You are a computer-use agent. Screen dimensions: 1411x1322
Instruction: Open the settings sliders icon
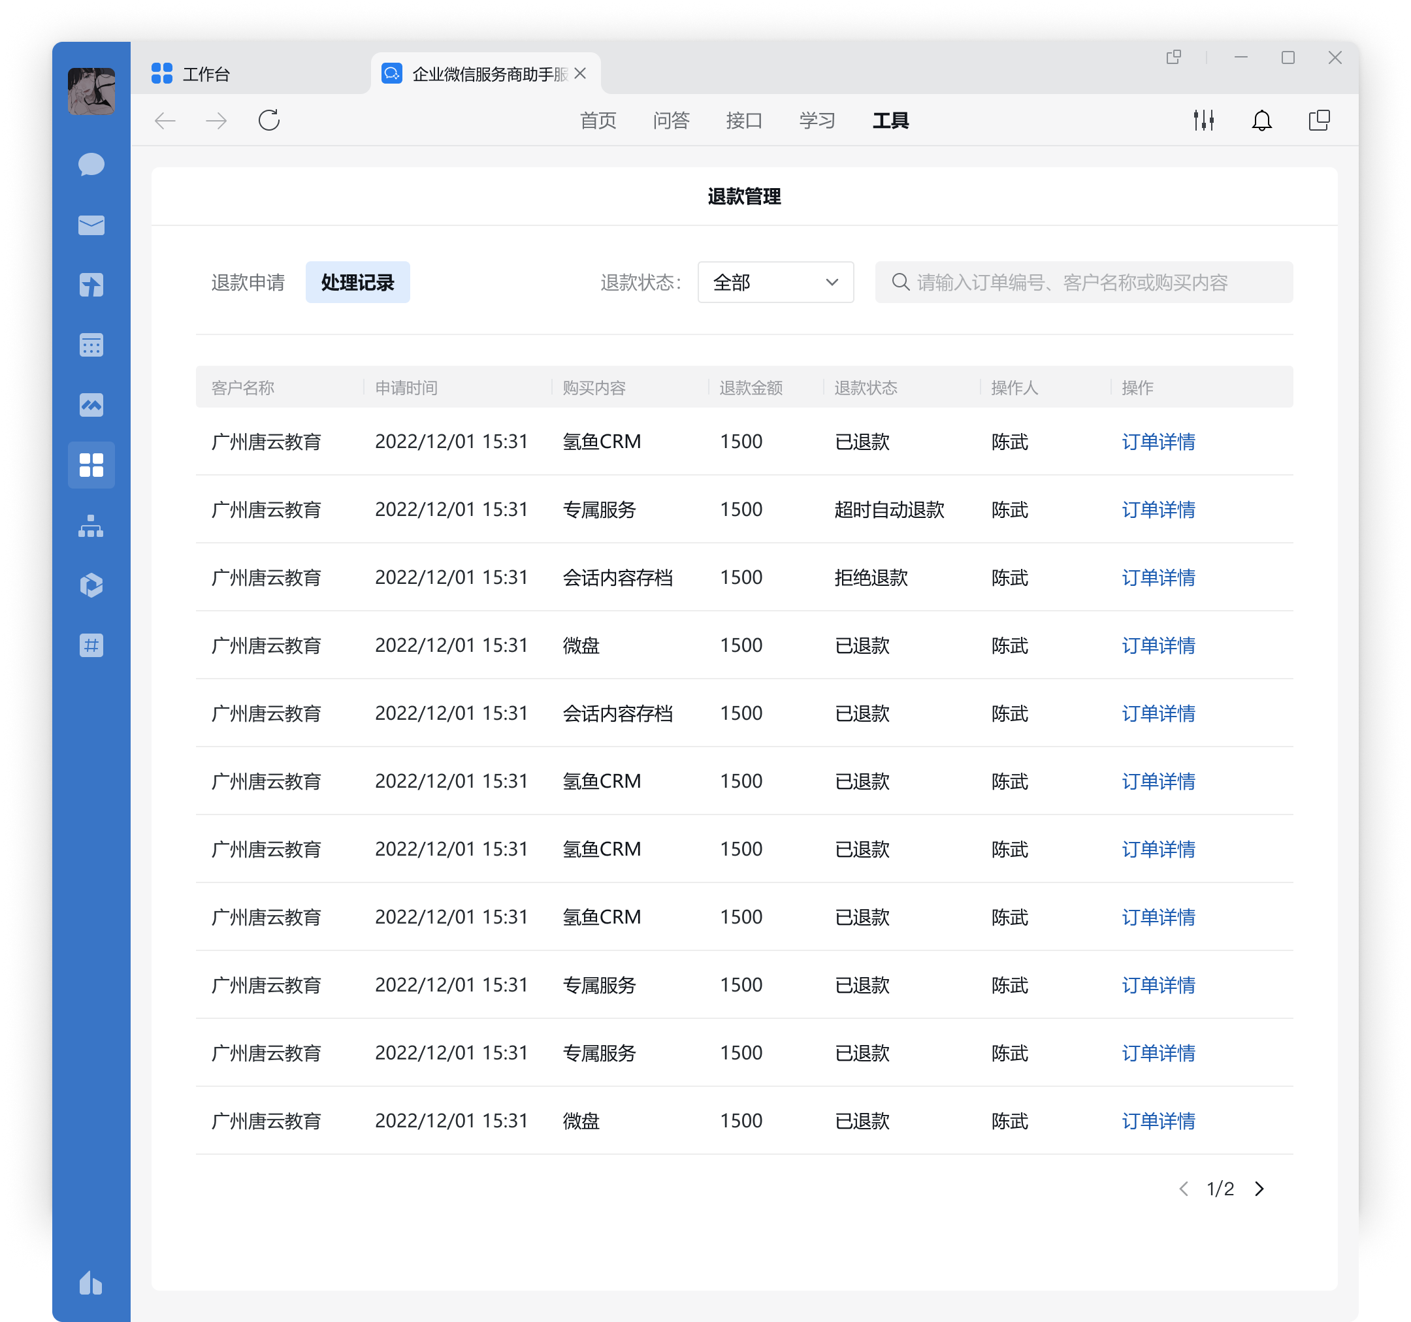(1203, 121)
